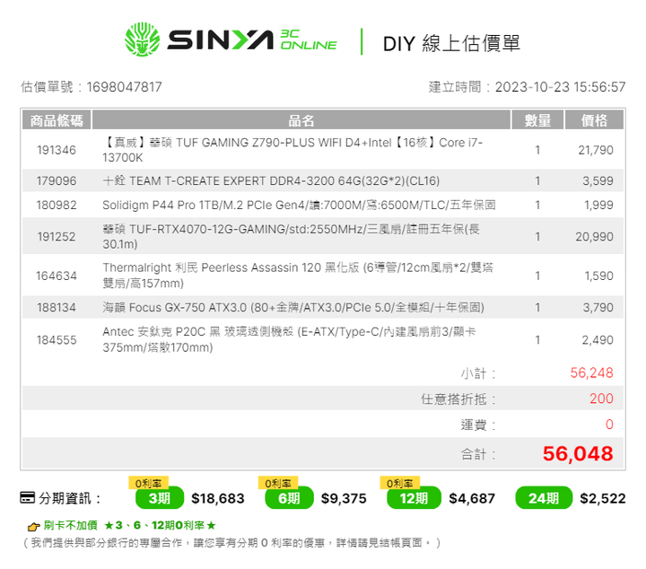Click the pointing hand icon before 刷卡不加價
Viewport: 646px width, 569px height.
33,527
